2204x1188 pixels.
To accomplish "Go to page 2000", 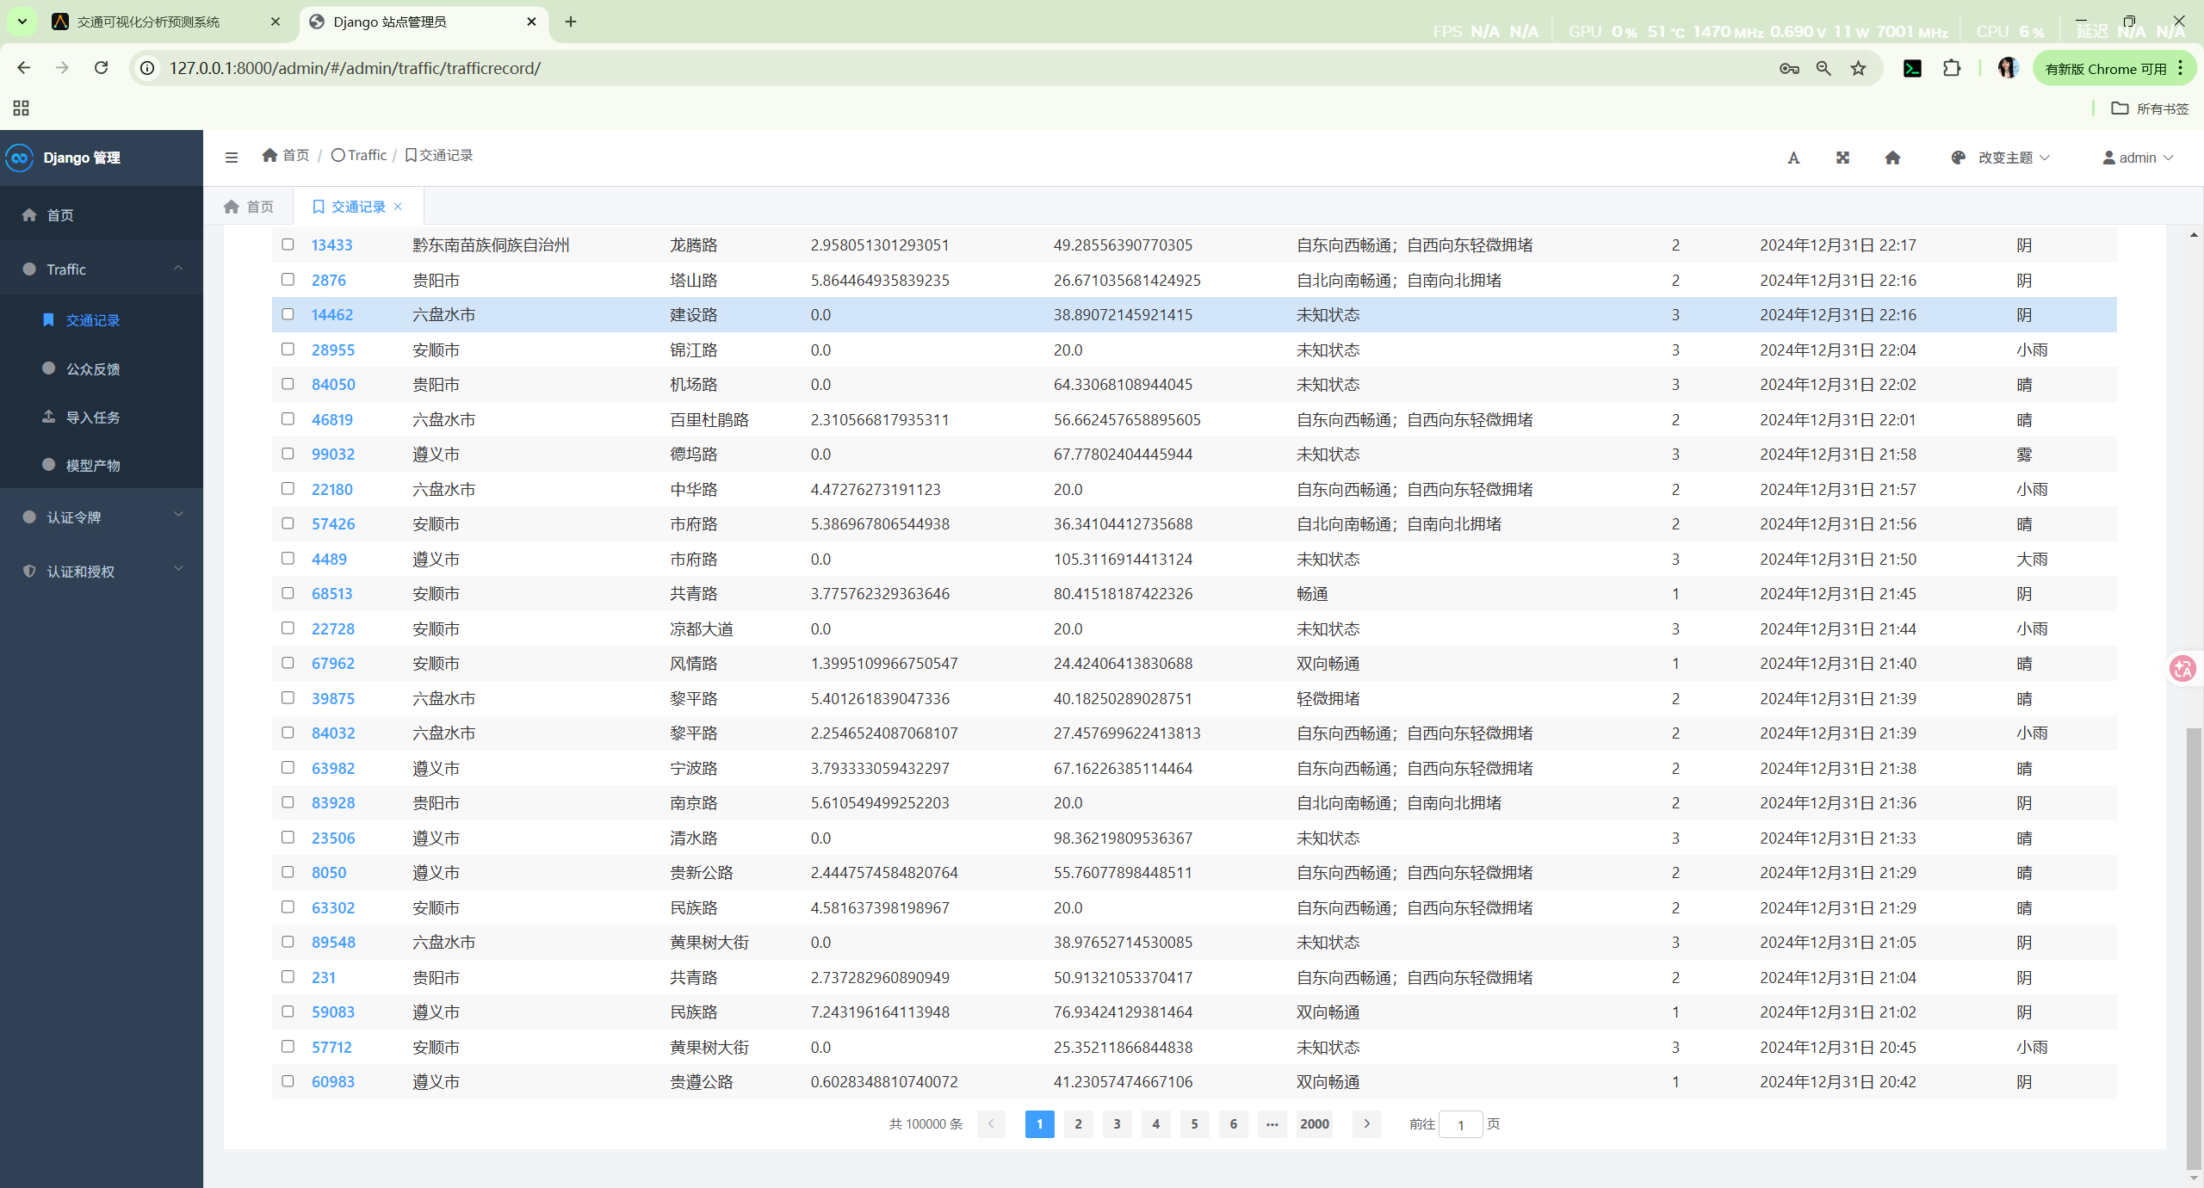I will click(1314, 1123).
